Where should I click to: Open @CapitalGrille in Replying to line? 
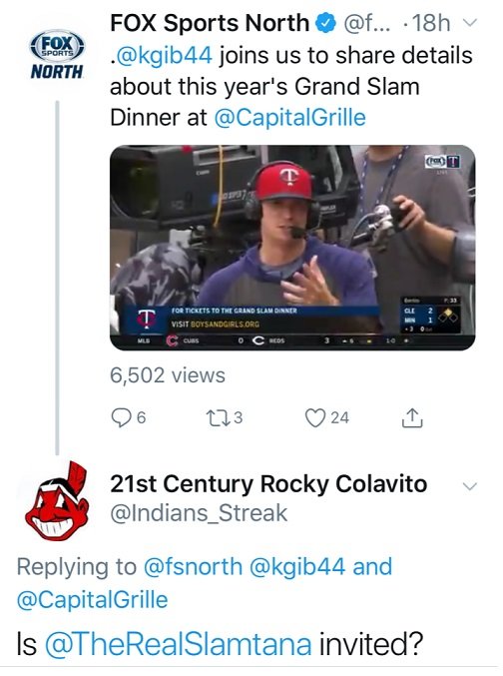click(x=92, y=600)
